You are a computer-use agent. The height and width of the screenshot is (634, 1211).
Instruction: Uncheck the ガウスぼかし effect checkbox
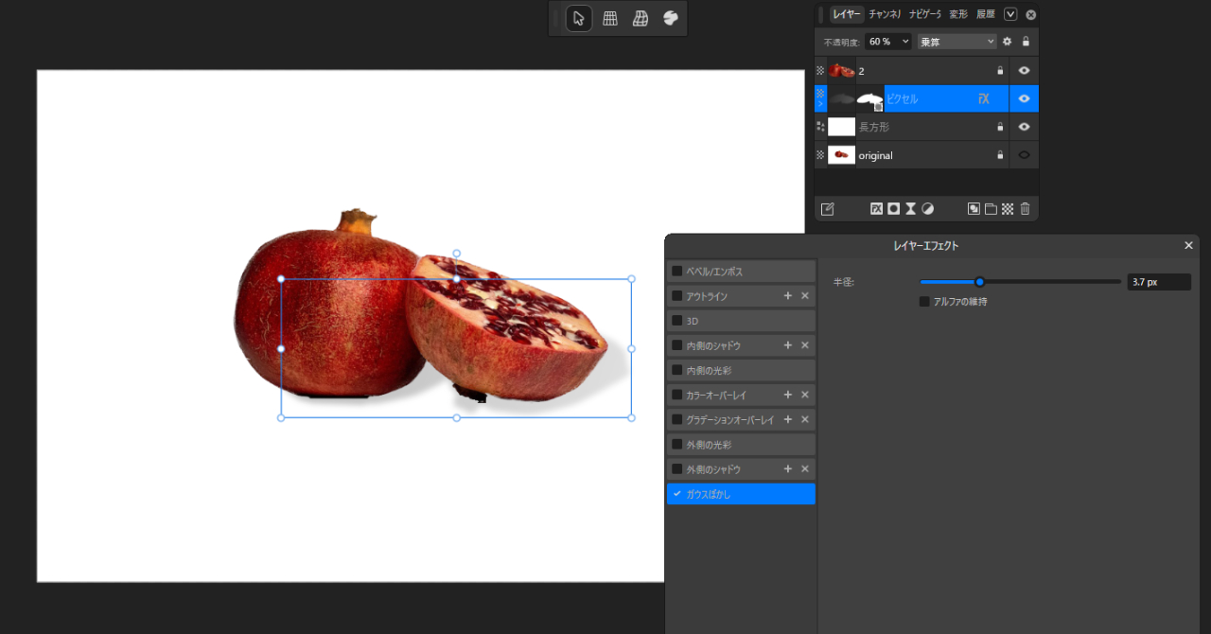click(x=677, y=494)
